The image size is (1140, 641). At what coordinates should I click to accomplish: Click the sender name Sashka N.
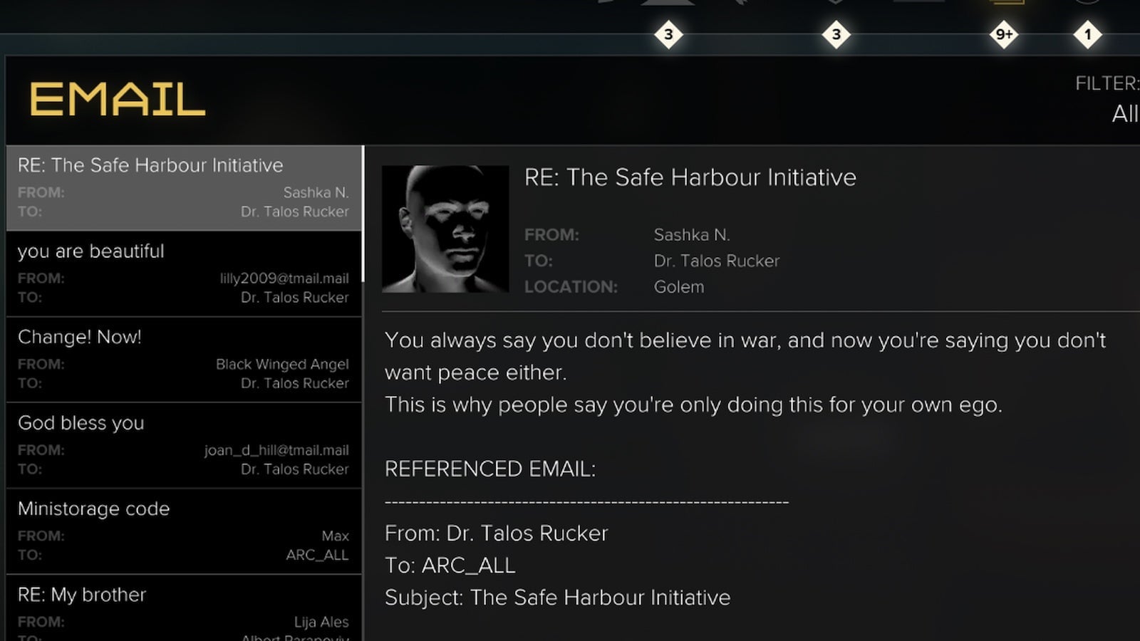(693, 234)
